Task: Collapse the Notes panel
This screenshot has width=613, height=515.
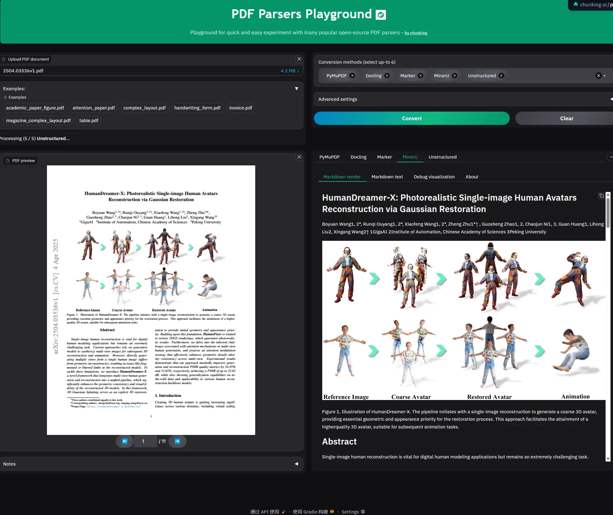Action: 296,464
